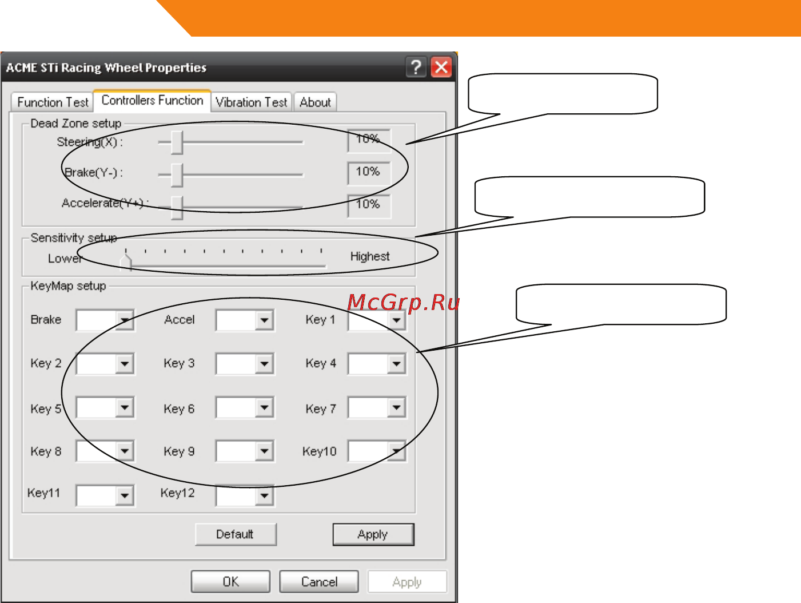Open the Key 4 mapping dropdown
This screenshot has width=801, height=603.
[396, 363]
